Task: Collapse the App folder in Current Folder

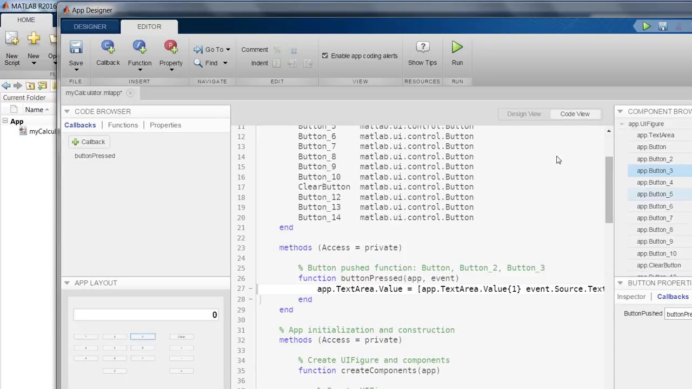Action: click(x=5, y=121)
